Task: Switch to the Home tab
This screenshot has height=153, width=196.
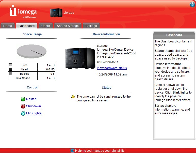Action: pyautogui.click(x=8, y=26)
